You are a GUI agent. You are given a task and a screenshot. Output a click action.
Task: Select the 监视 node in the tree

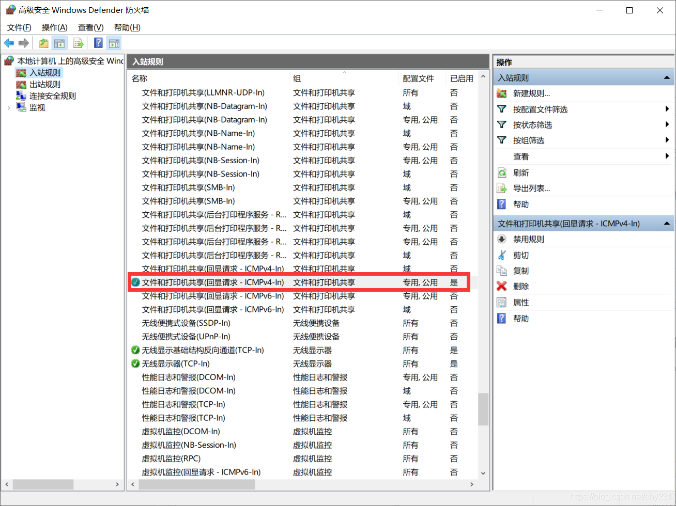point(37,107)
